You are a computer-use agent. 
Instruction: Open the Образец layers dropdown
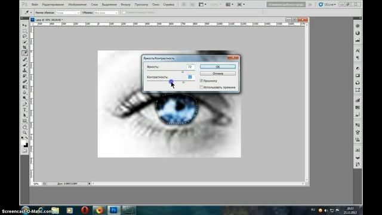tap(106, 13)
